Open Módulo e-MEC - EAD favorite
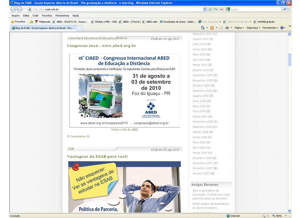Viewport: 300px width, 218px height. (104, 22)
